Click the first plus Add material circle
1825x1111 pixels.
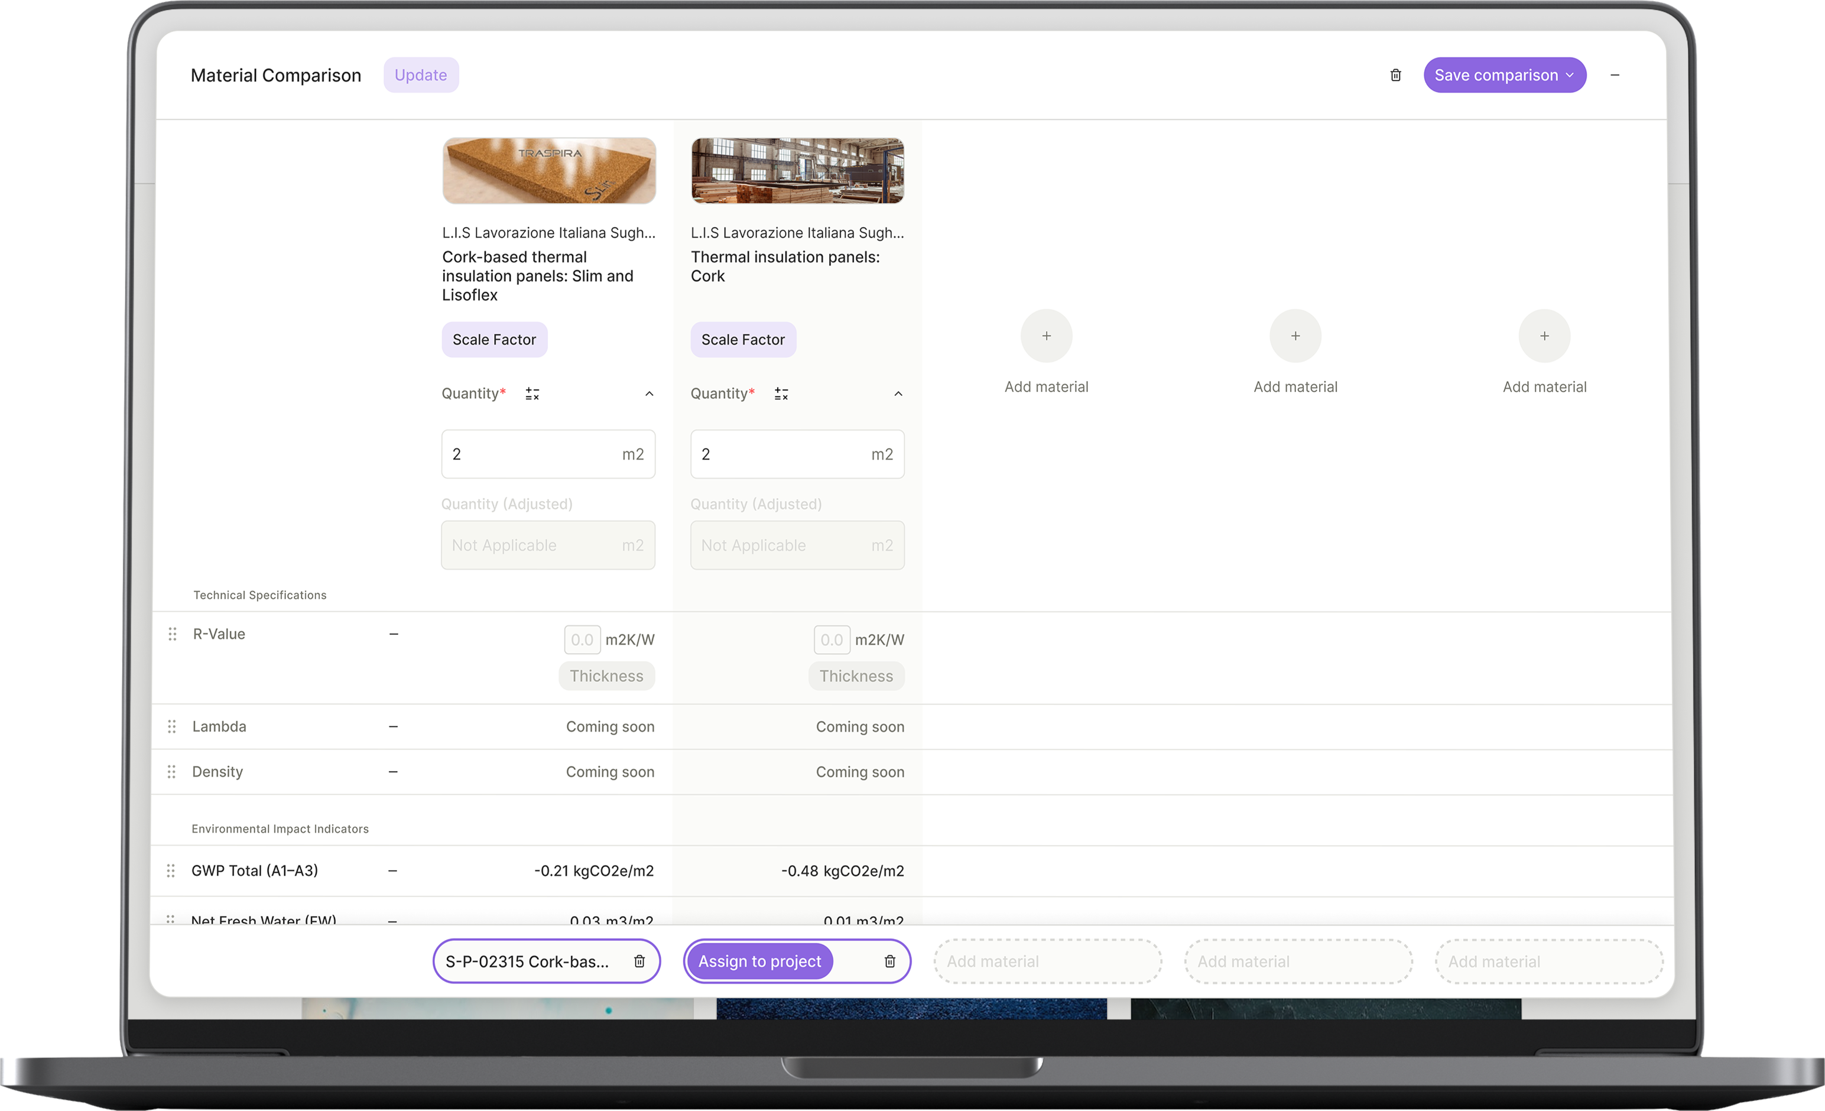pos(1046,336)
